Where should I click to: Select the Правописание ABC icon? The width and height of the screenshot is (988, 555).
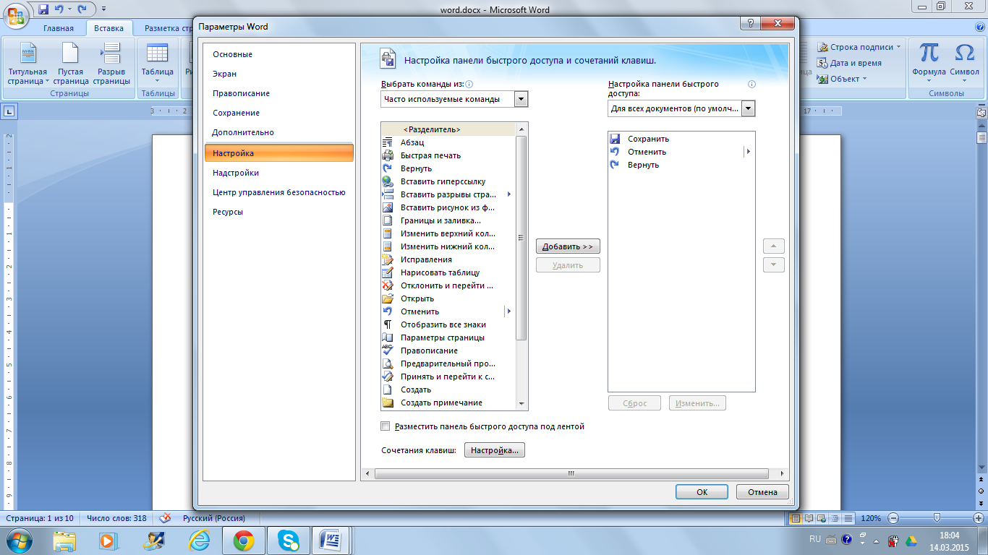pyautogui.click(x=387, y=350)
